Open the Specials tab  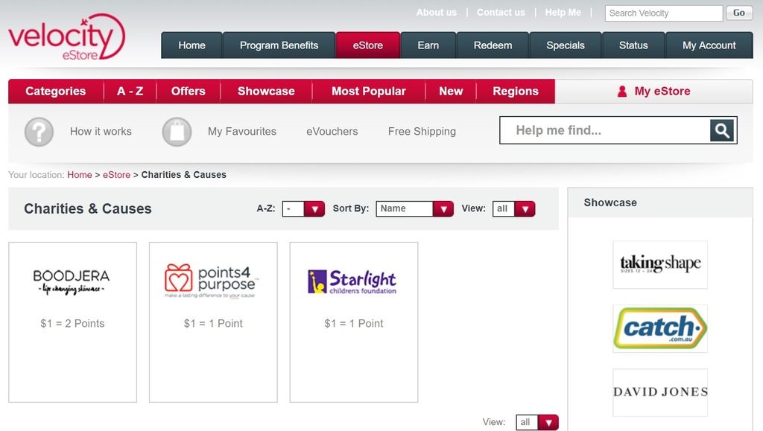pos(566,45)
